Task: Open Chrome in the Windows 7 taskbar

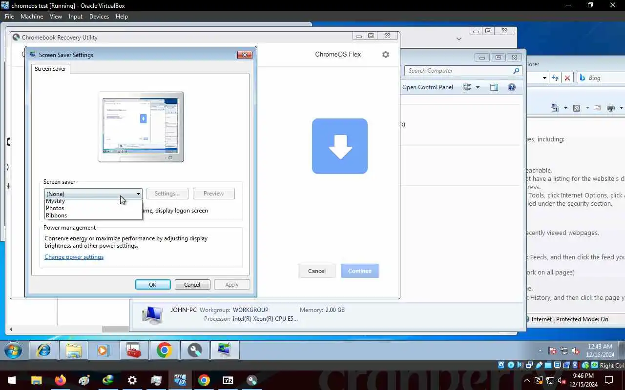Action: pos(165,351)
